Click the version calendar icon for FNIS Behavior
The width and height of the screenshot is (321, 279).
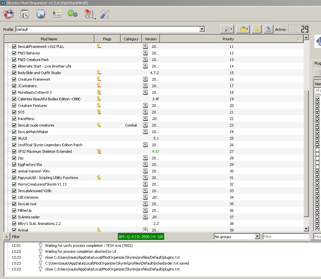point(145,53)
